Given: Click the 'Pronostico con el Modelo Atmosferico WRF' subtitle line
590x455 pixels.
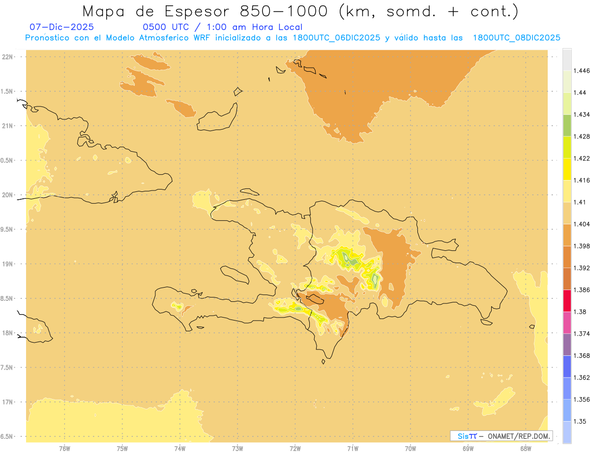Looking at the screenshot, I should click(x=293, y=38).
